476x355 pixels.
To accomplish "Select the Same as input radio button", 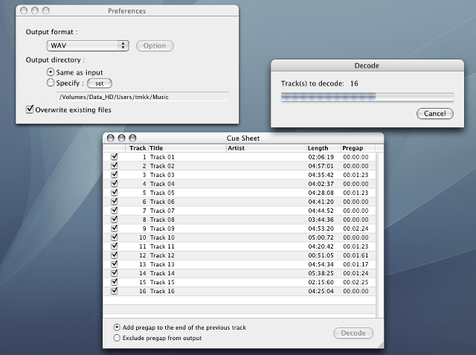I will coord(51,72).
